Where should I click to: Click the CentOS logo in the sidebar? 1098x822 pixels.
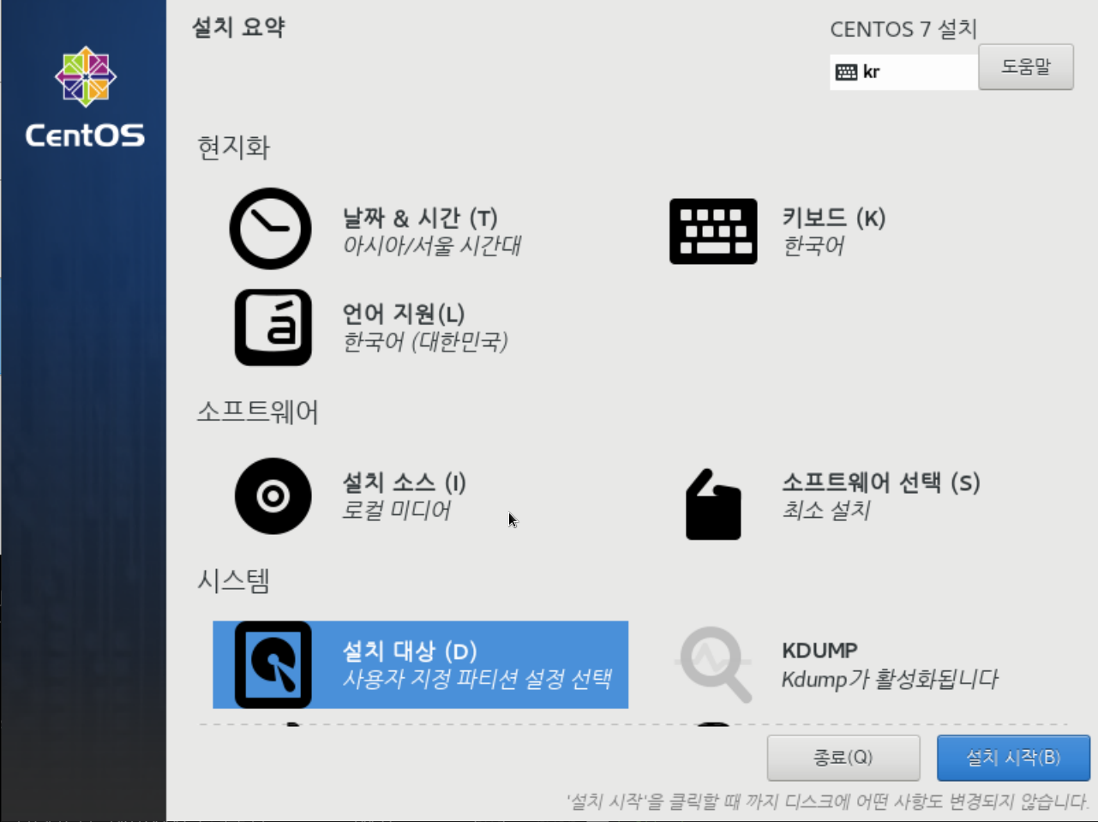coord(85,98)
